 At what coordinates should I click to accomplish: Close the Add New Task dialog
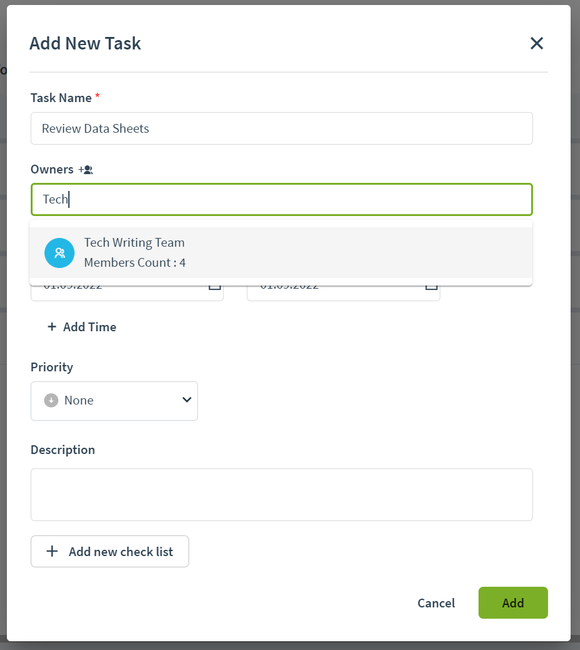[x=537, y=43]
